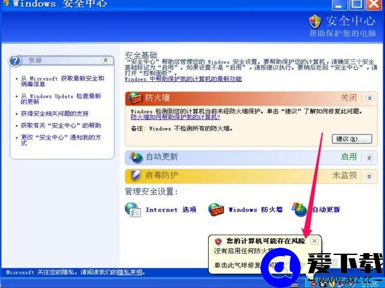Screen dimensions: 385x288
Task: Expand the 自动更新 section chevron
Action: click(369, 158)
